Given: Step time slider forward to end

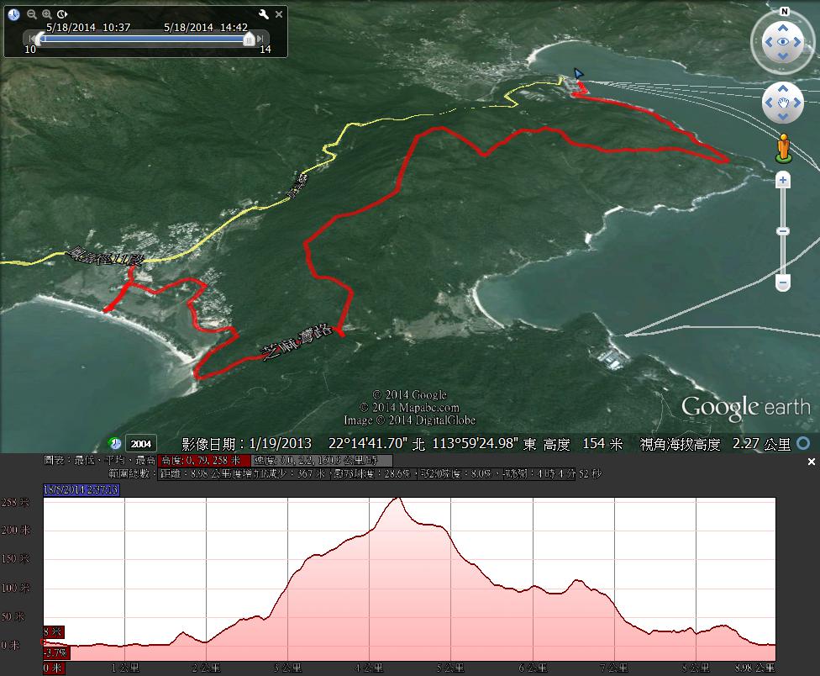Looking at the screenshot, I should [260, 39].
